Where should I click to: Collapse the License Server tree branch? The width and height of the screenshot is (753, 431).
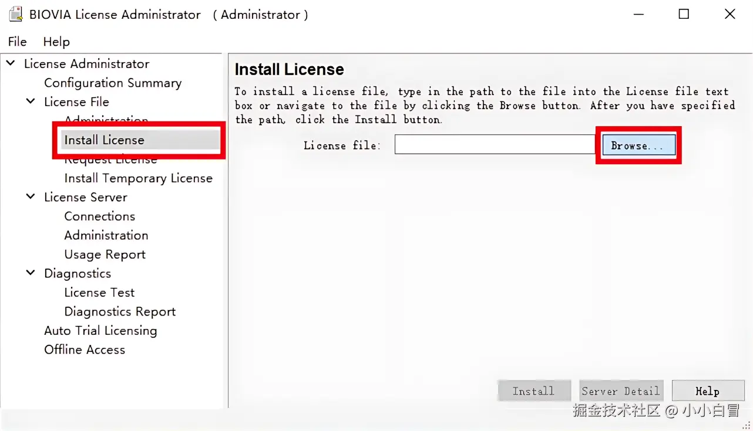(x=31, y=196)
